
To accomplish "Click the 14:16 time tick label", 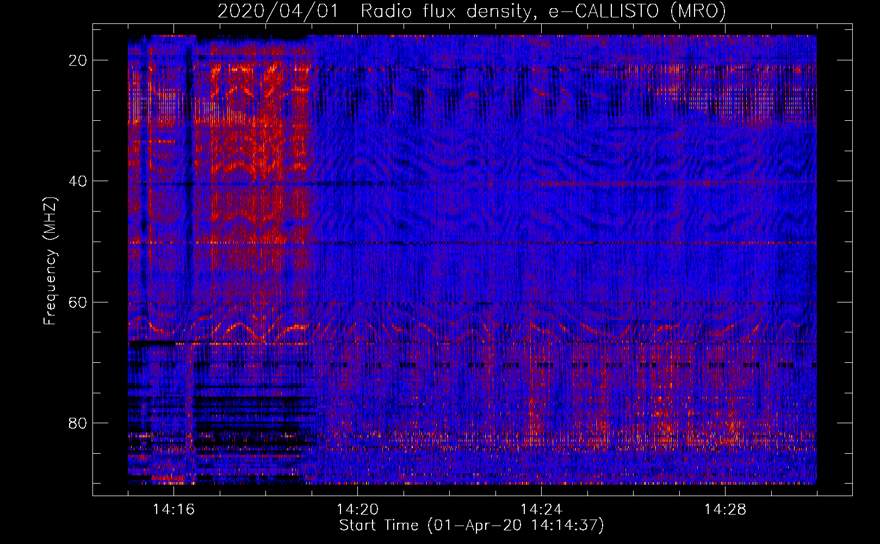I will [x=173, y=510].
